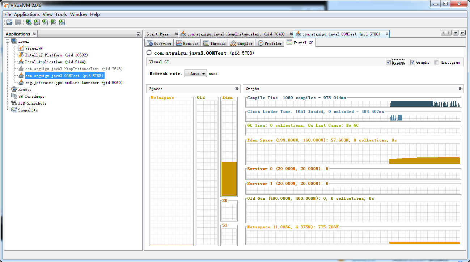Screen dimensions: 470x262
Task: Select the OOMTest (pid 5788) document tab
Action: (342, 34)
